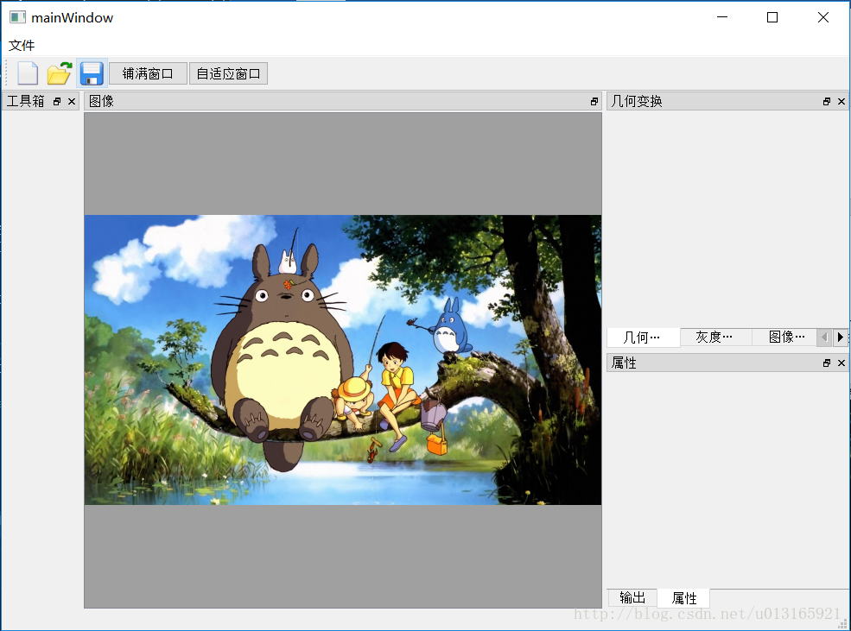Image resolution: width=851 pixels, height=631 pixels.
Task: Open the 文件 menu
Action: (22, 46)
